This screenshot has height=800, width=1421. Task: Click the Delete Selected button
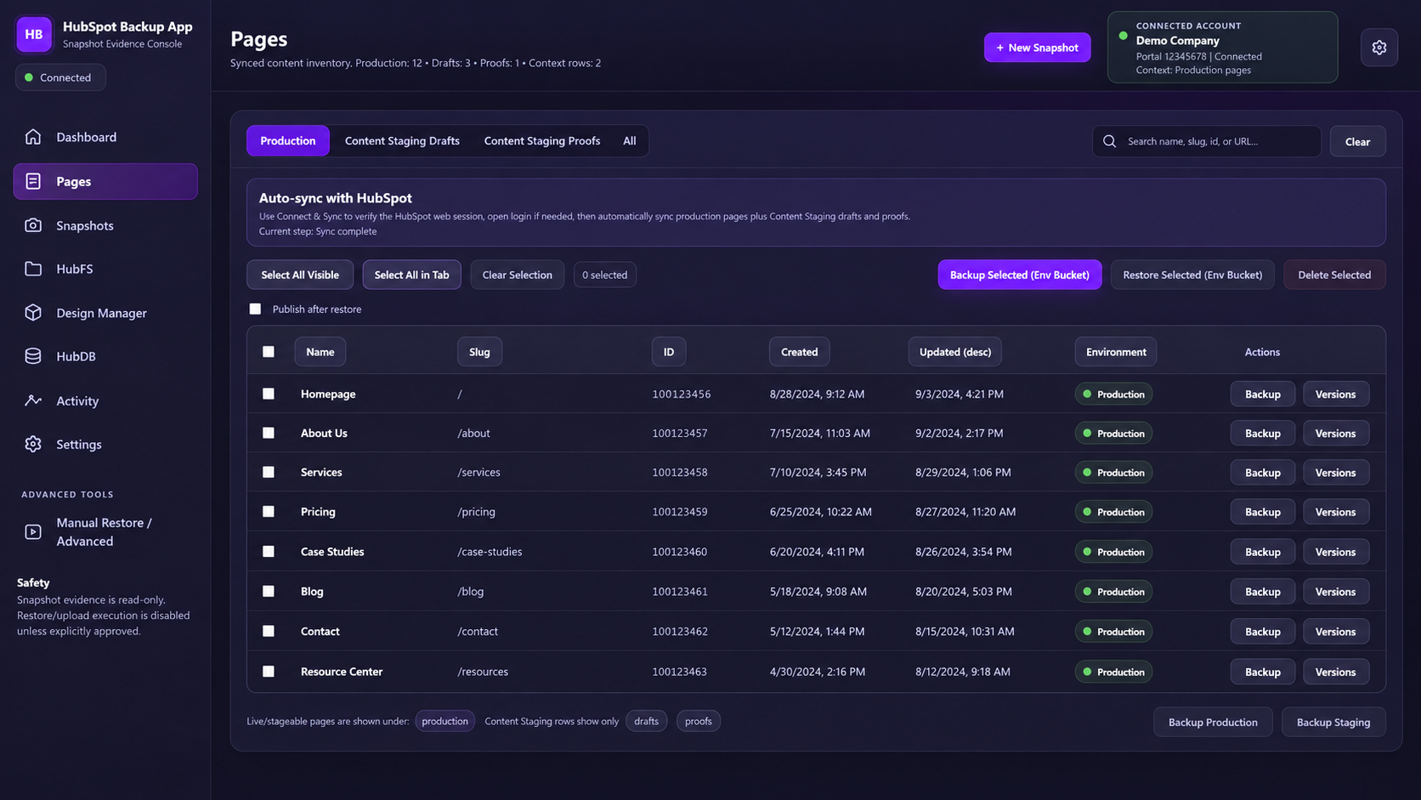(x=1333, y=275)
